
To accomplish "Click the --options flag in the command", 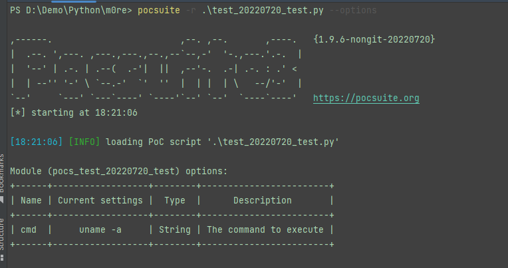I will pyautogui.click(x=353, y=11).
